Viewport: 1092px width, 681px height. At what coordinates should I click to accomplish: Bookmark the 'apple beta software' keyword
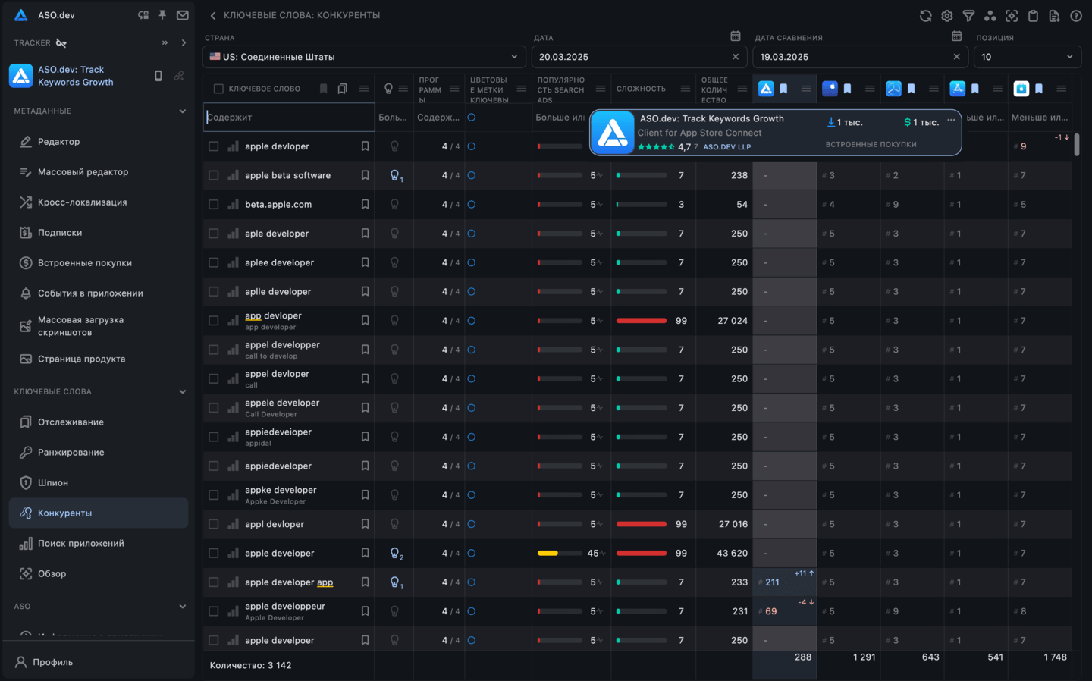pos(365,175)
